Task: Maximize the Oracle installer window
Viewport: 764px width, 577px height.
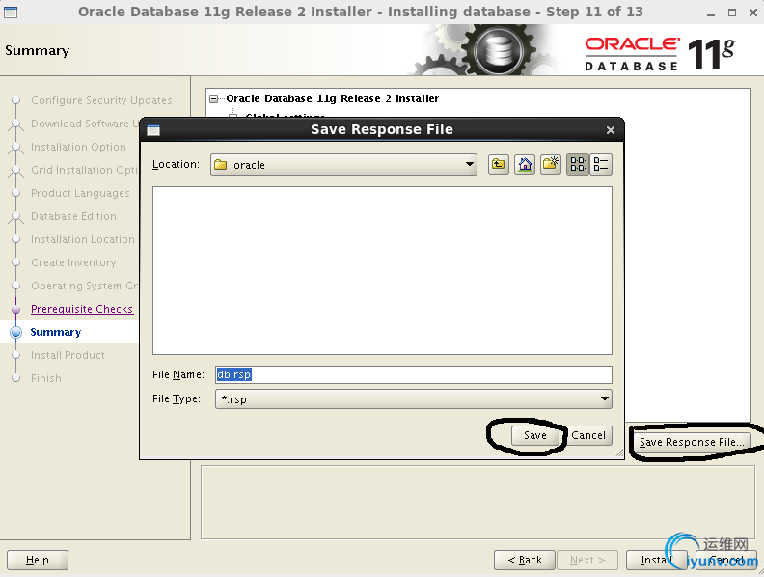Action: pyautogui.click(x=732, y=14)
